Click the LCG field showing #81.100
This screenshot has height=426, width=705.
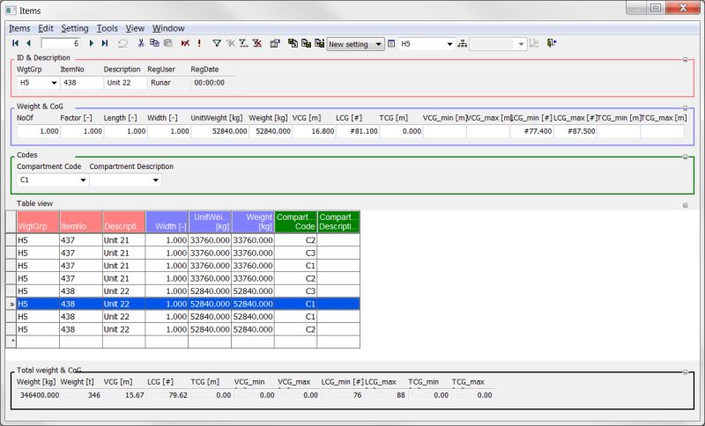click(x=358, y=131)
